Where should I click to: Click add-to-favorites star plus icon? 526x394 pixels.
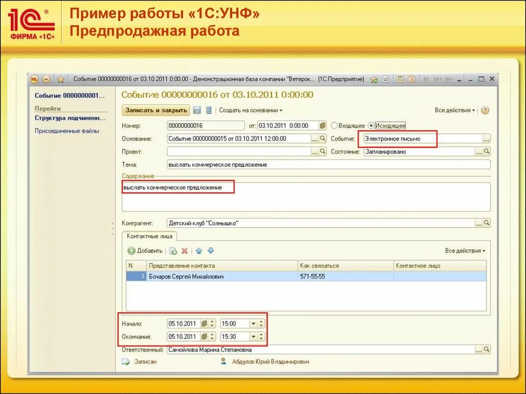click(x=374, y=80)
